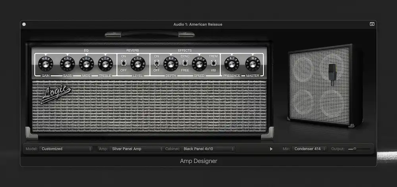397x187 pixels.
Task: Toggle the Sync/Free switch
Action: pos(185,63)
